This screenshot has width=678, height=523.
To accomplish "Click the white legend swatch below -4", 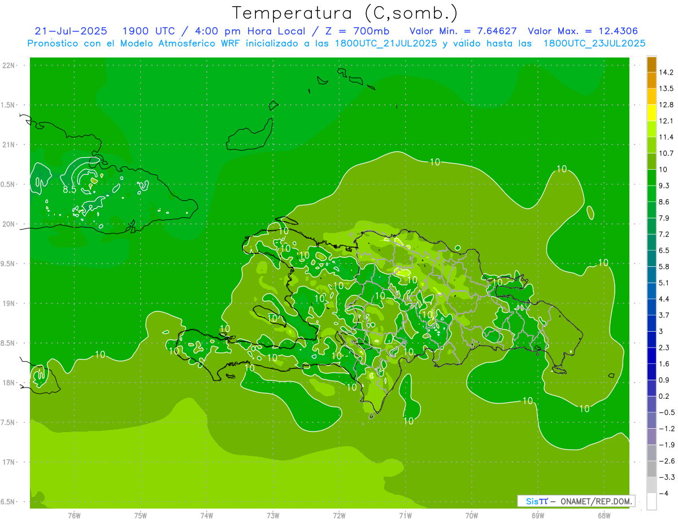I will tap(651, 501).
